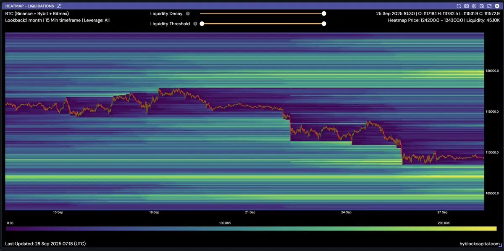Click the Liquidity Threshold right handle
The image size is (504, 251).
coord(324,24)
